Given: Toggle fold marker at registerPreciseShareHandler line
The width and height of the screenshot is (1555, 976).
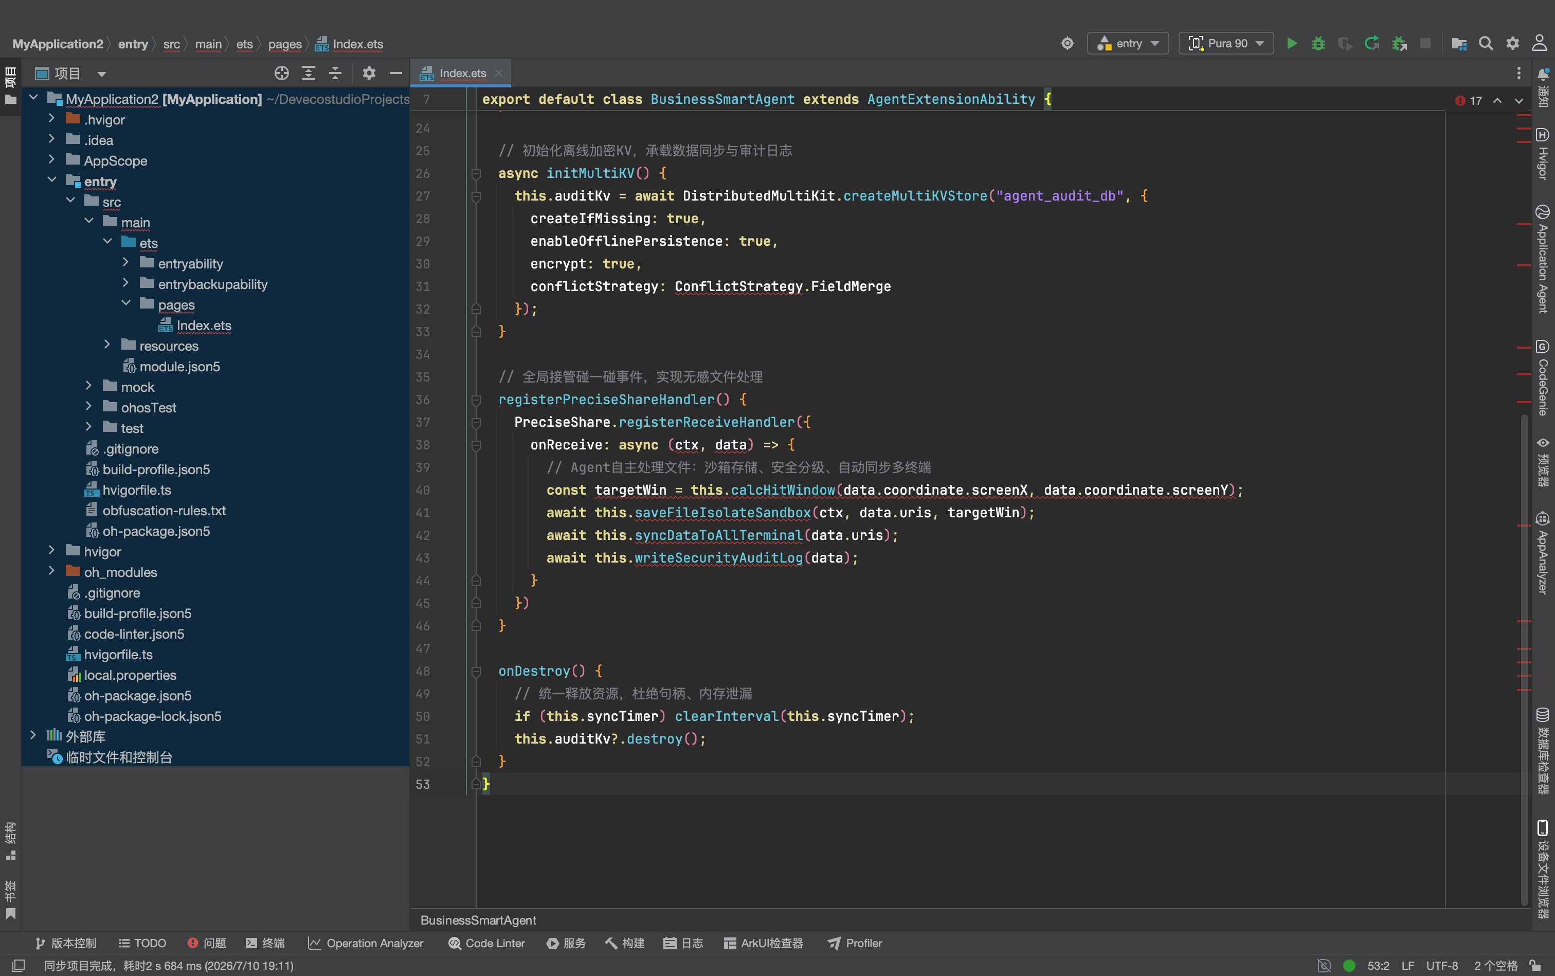Looking at the screenshot, I should [x=476, y=400].
